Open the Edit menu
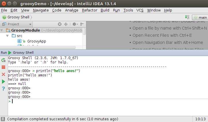 coord(14,10)
